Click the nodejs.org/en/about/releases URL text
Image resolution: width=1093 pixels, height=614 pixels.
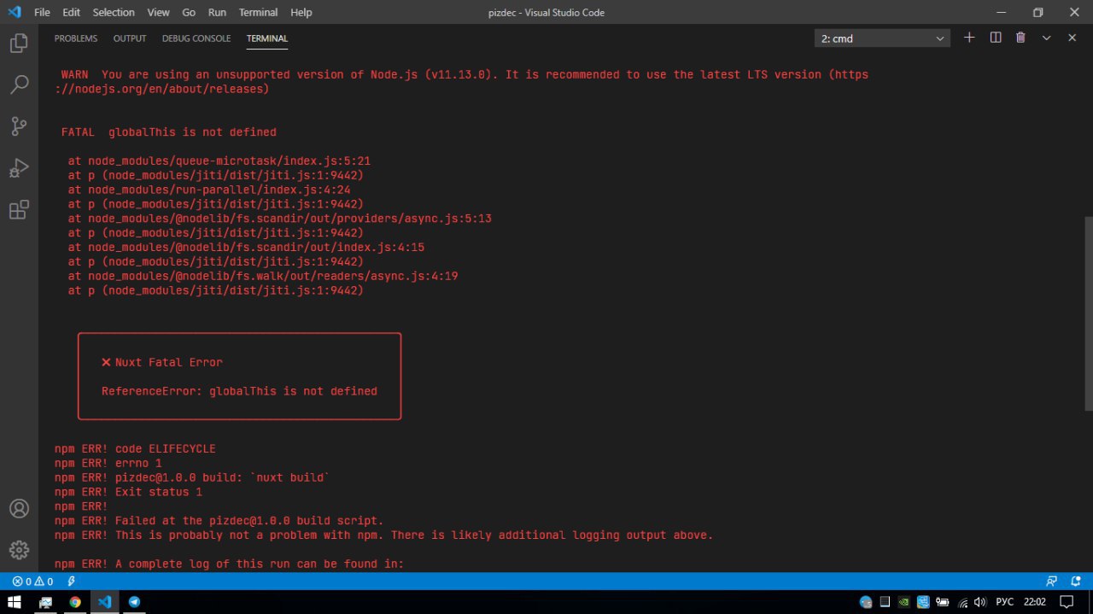tap(162, 89)
